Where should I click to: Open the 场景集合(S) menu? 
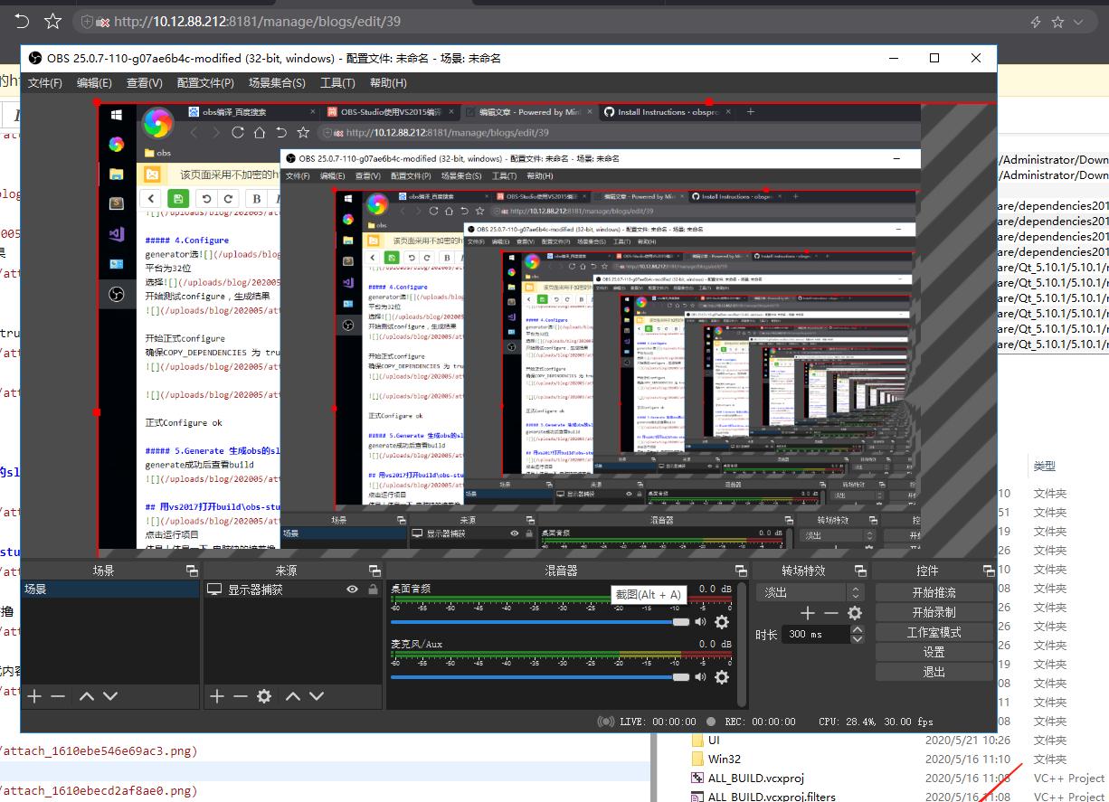(x=277, y=82)
